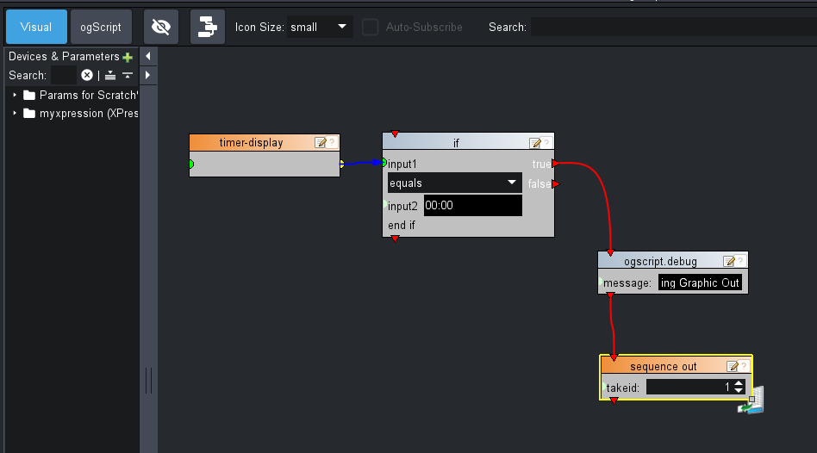
Task: Enable the Auto-Subscribe checkbox
Action: pyautogui.click(x=370, y=27)
